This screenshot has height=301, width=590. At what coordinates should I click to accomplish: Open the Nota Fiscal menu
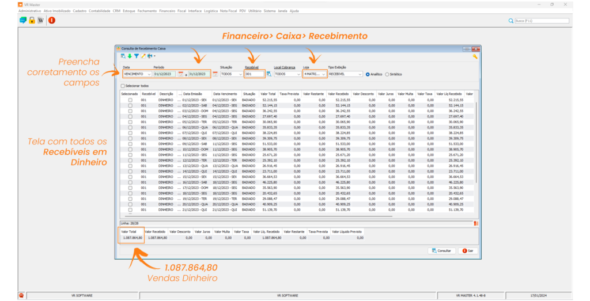228,11
